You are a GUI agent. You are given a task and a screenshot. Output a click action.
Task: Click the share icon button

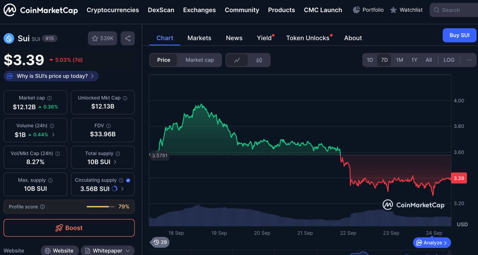pyautogui.click(x=127, y=39)
